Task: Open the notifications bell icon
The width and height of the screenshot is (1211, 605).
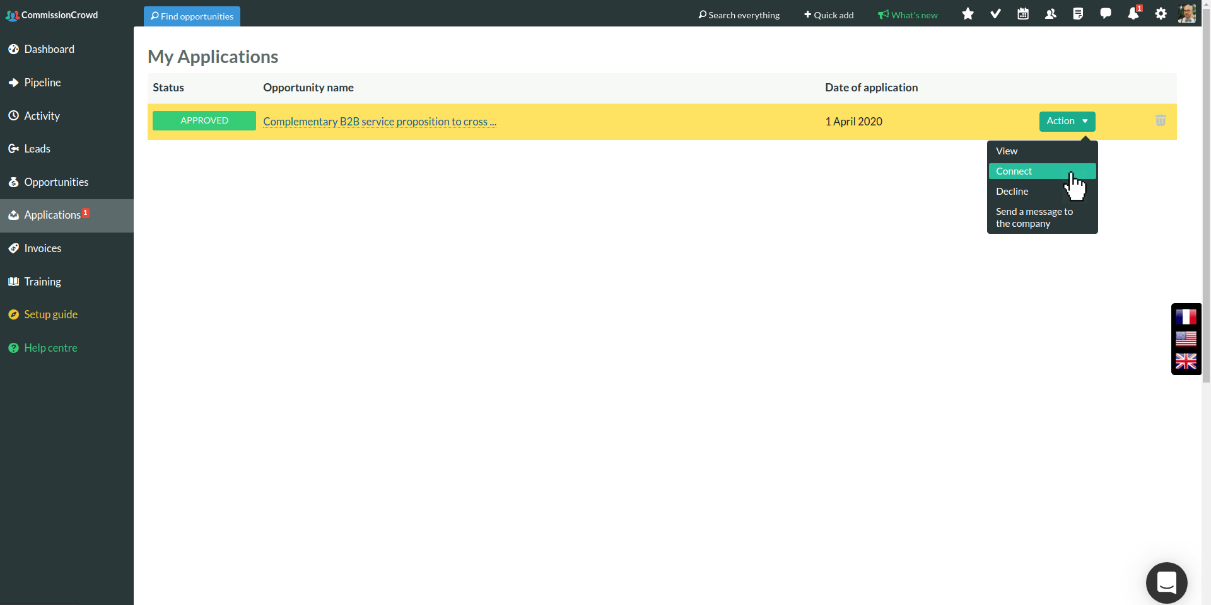Action: coord(1133,14)
